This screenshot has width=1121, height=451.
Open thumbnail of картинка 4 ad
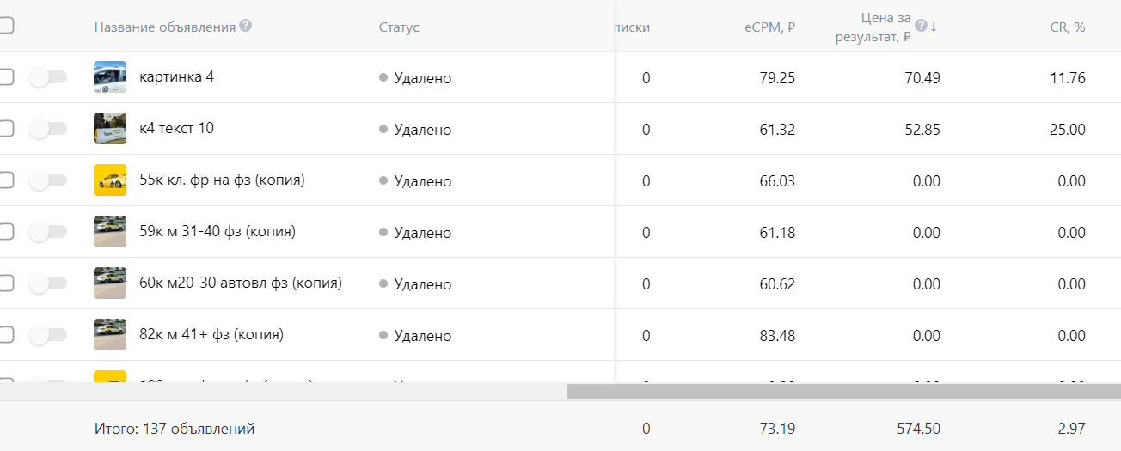(x=110, y=77)
